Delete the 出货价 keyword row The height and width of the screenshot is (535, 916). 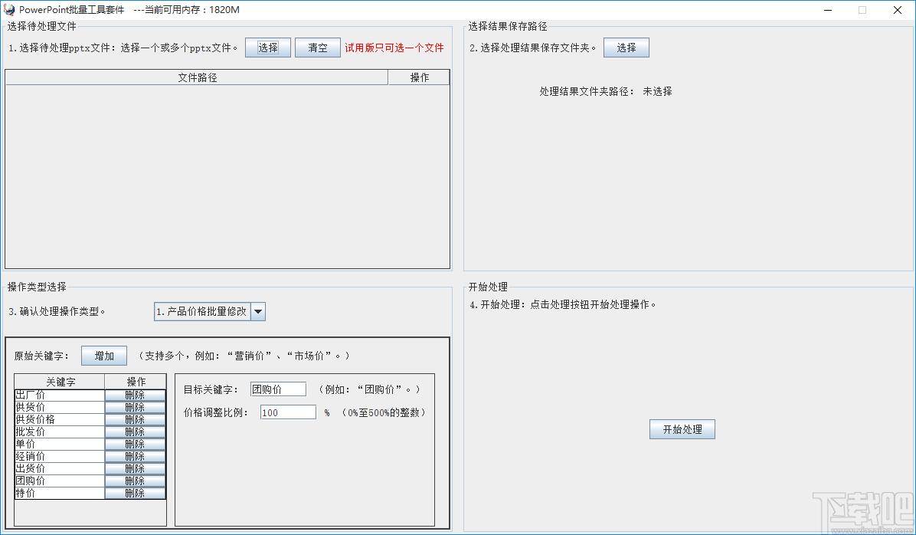tap(135, 469)
